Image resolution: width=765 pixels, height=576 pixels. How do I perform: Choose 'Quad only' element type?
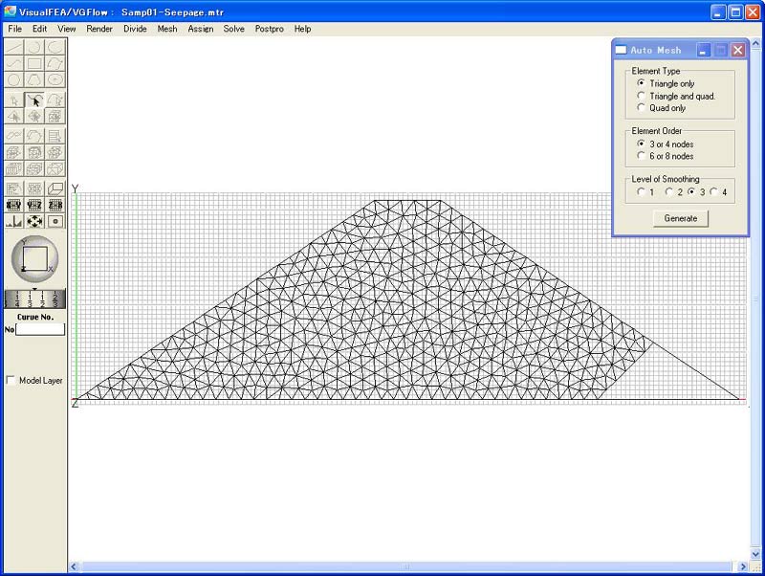[x=642, y=108]
